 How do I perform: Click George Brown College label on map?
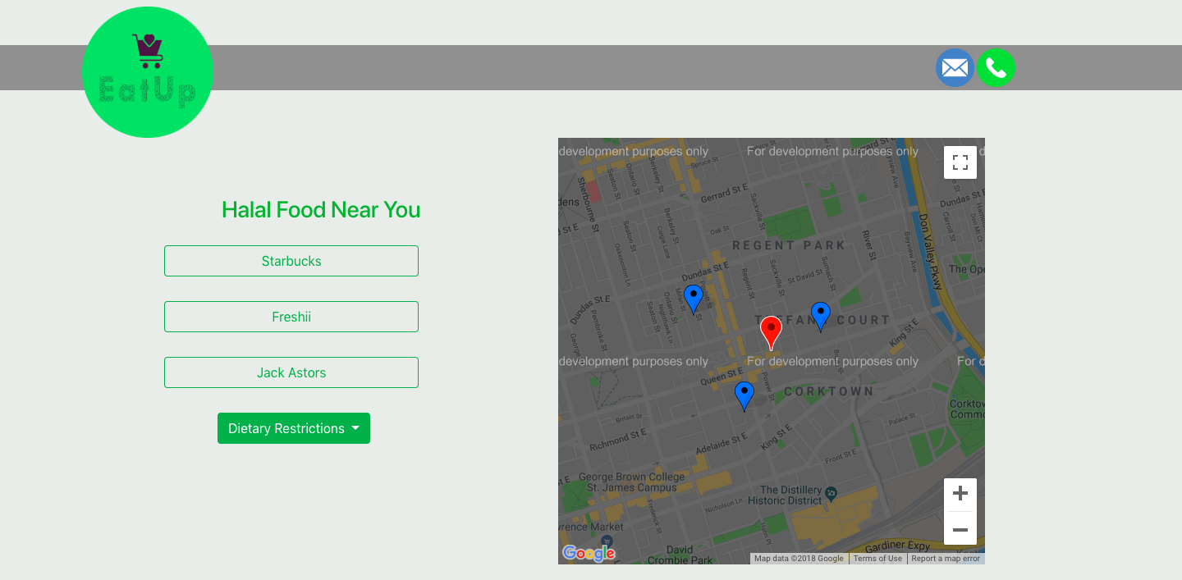632,482
